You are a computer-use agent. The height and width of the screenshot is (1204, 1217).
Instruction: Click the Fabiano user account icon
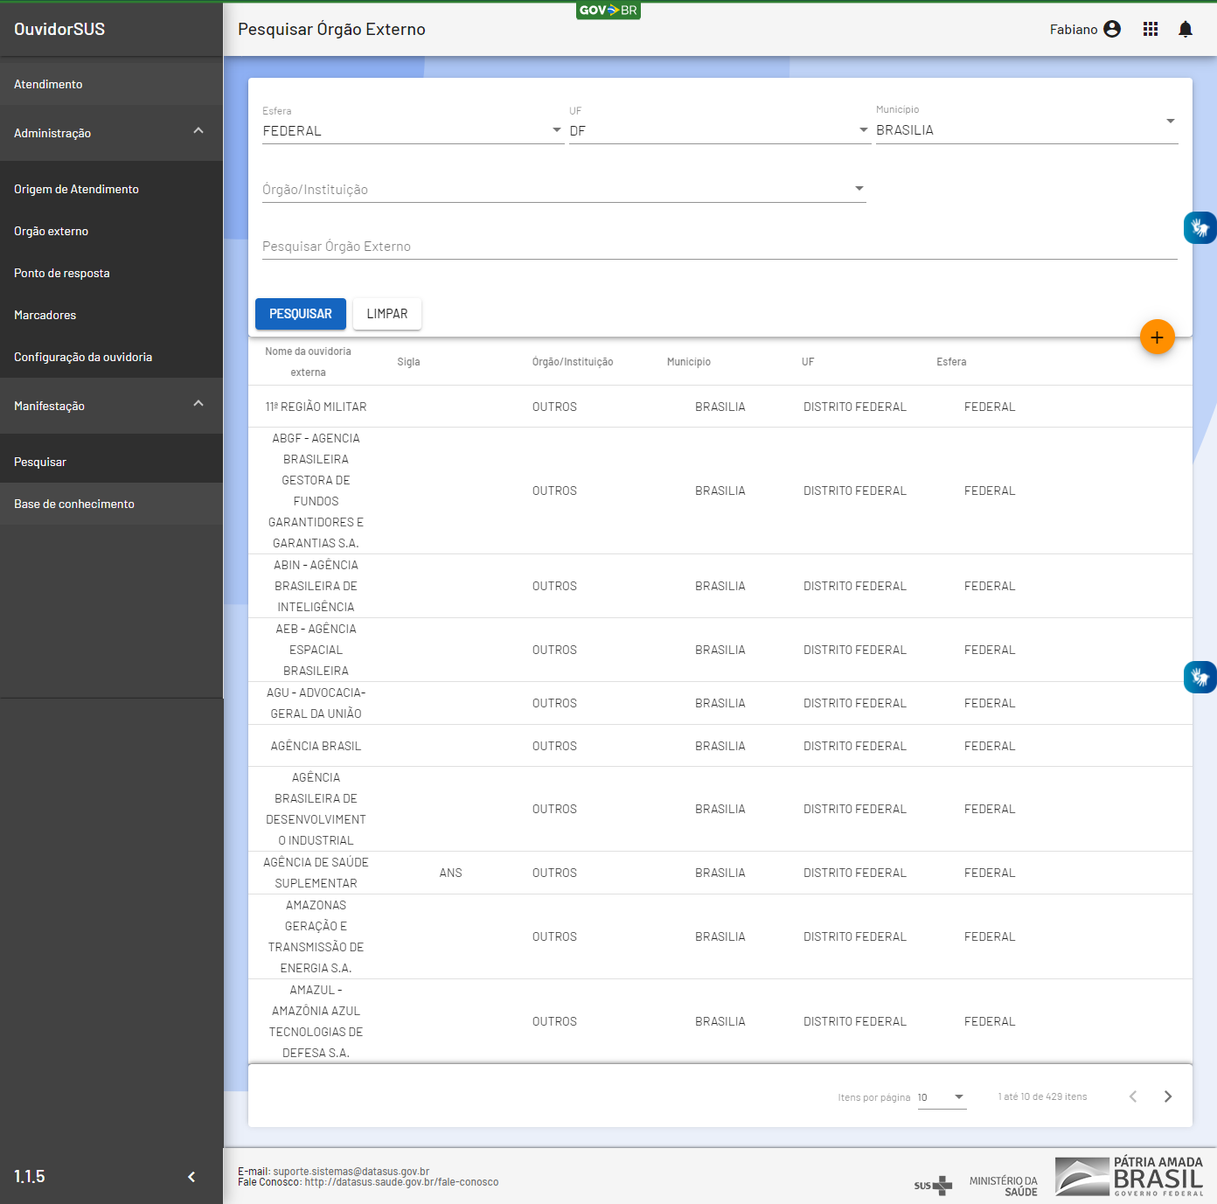point(1112,30)
